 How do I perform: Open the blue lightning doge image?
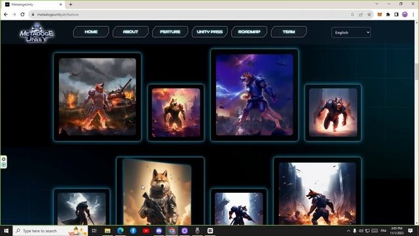pos(255,94)
